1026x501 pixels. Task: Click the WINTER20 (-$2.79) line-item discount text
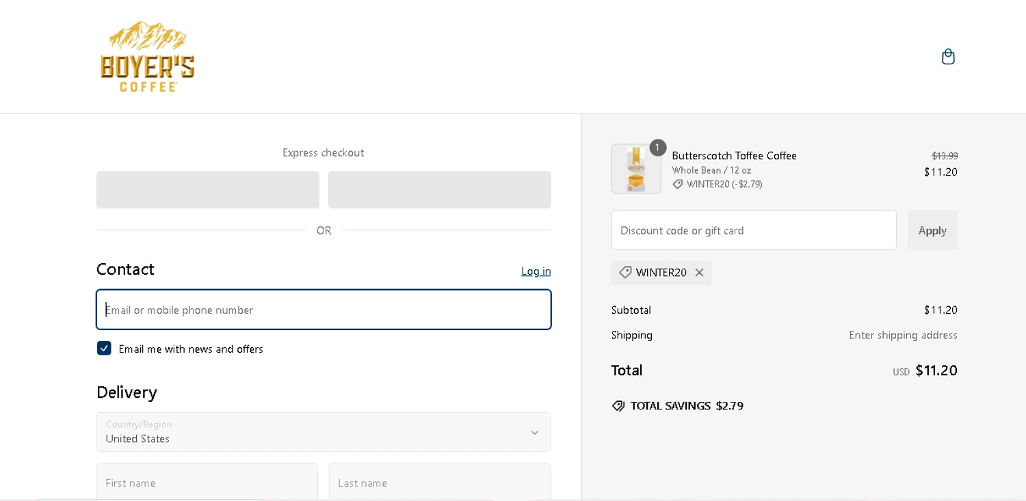(724, 185)
